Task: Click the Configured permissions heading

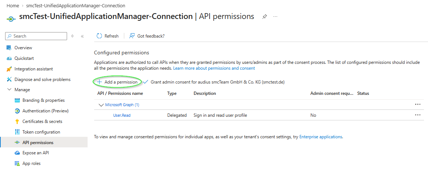Action: 121,53
